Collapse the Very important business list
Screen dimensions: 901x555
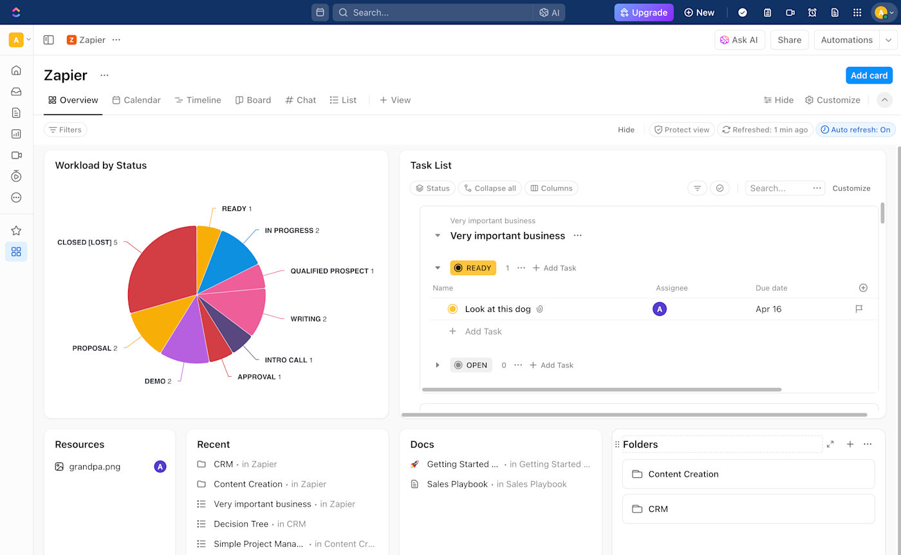tap(438, 236)
